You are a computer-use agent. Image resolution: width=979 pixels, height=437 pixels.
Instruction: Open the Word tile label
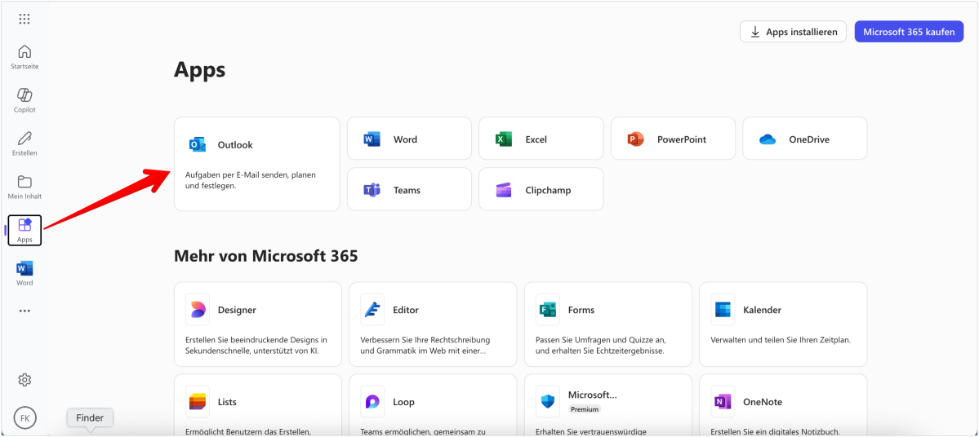(405, 139)
